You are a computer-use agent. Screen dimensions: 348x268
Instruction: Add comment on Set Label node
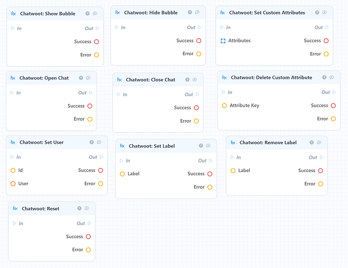[x=208, y=146]
